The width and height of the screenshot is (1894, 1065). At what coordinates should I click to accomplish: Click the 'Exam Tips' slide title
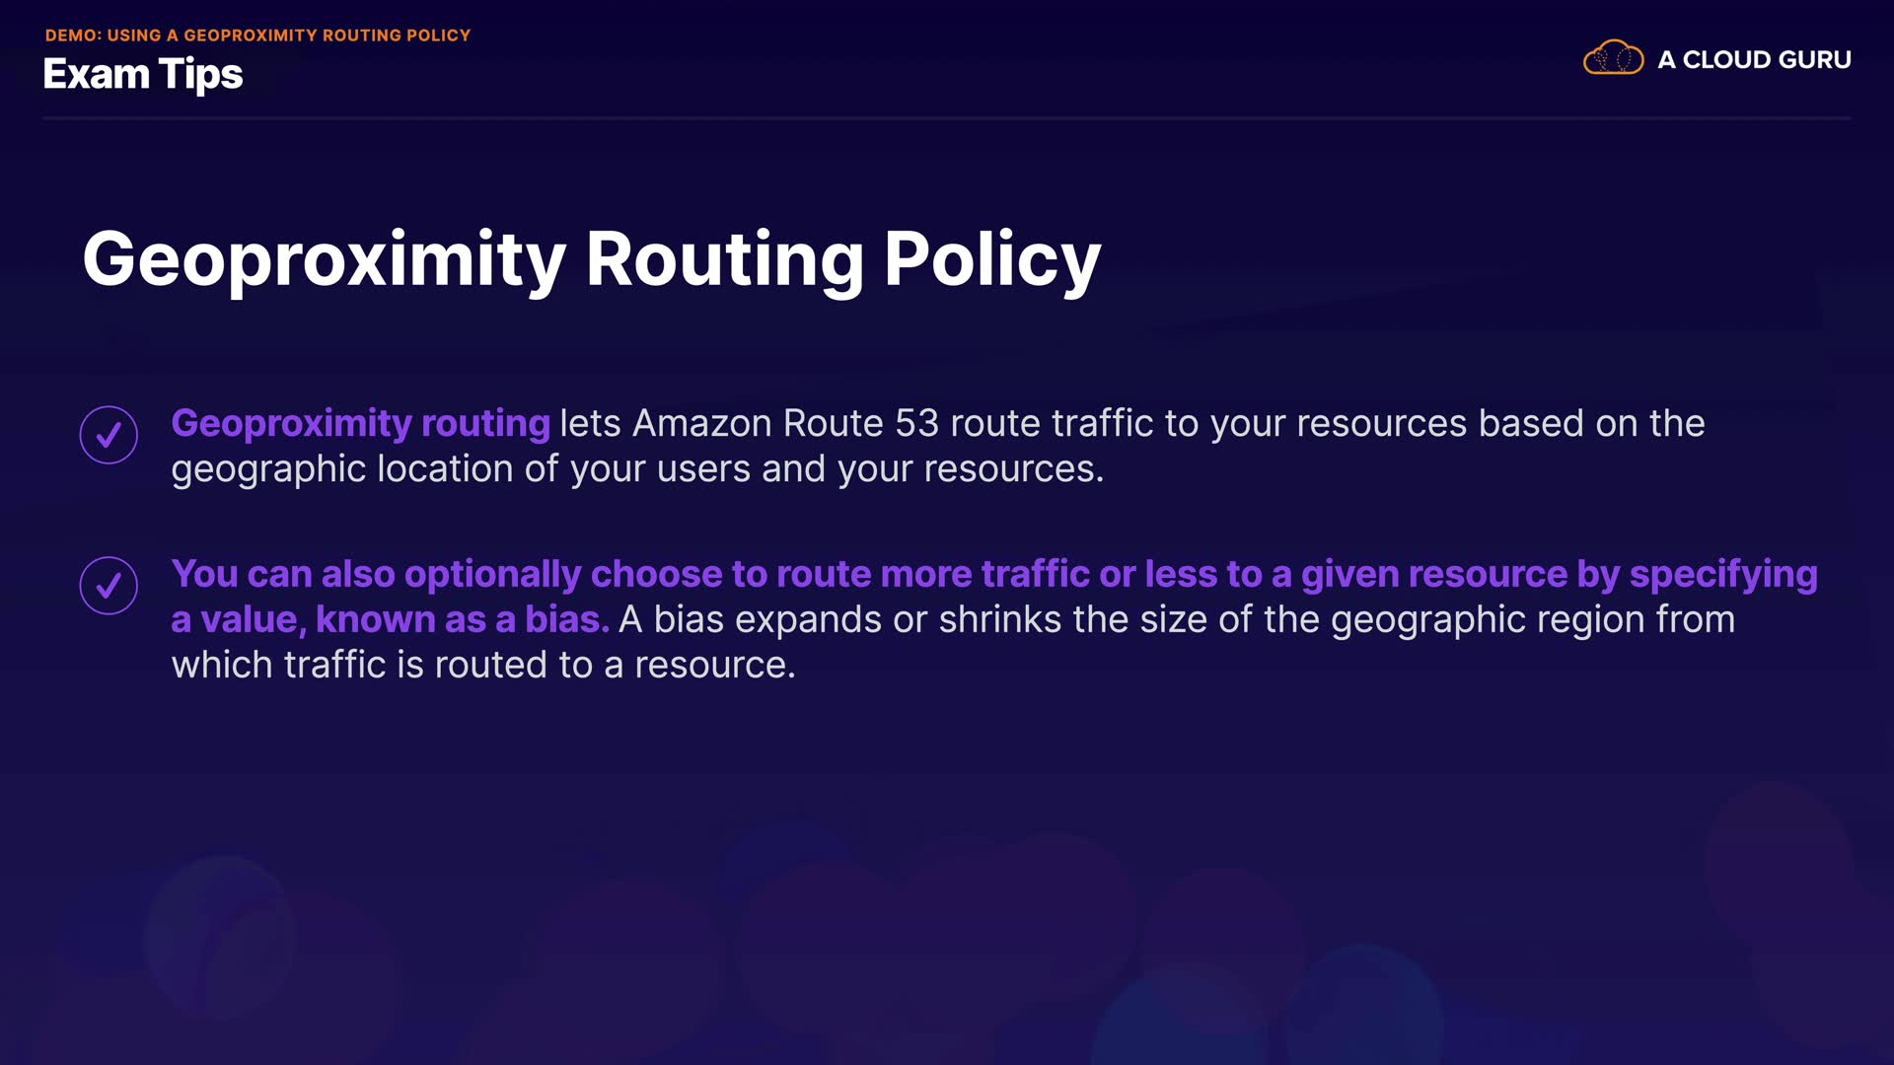143,75
